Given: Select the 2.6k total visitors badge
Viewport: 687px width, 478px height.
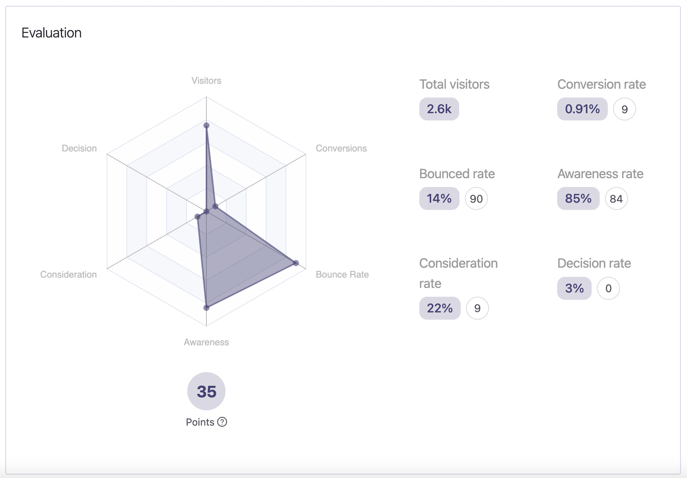Looking at the screenshot, I should click(439, 109).
